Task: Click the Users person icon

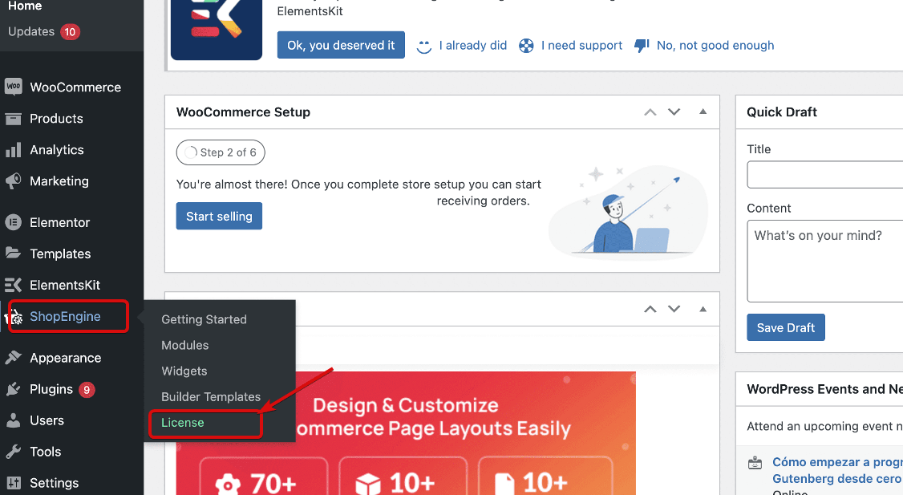Action: pos(14,420)
